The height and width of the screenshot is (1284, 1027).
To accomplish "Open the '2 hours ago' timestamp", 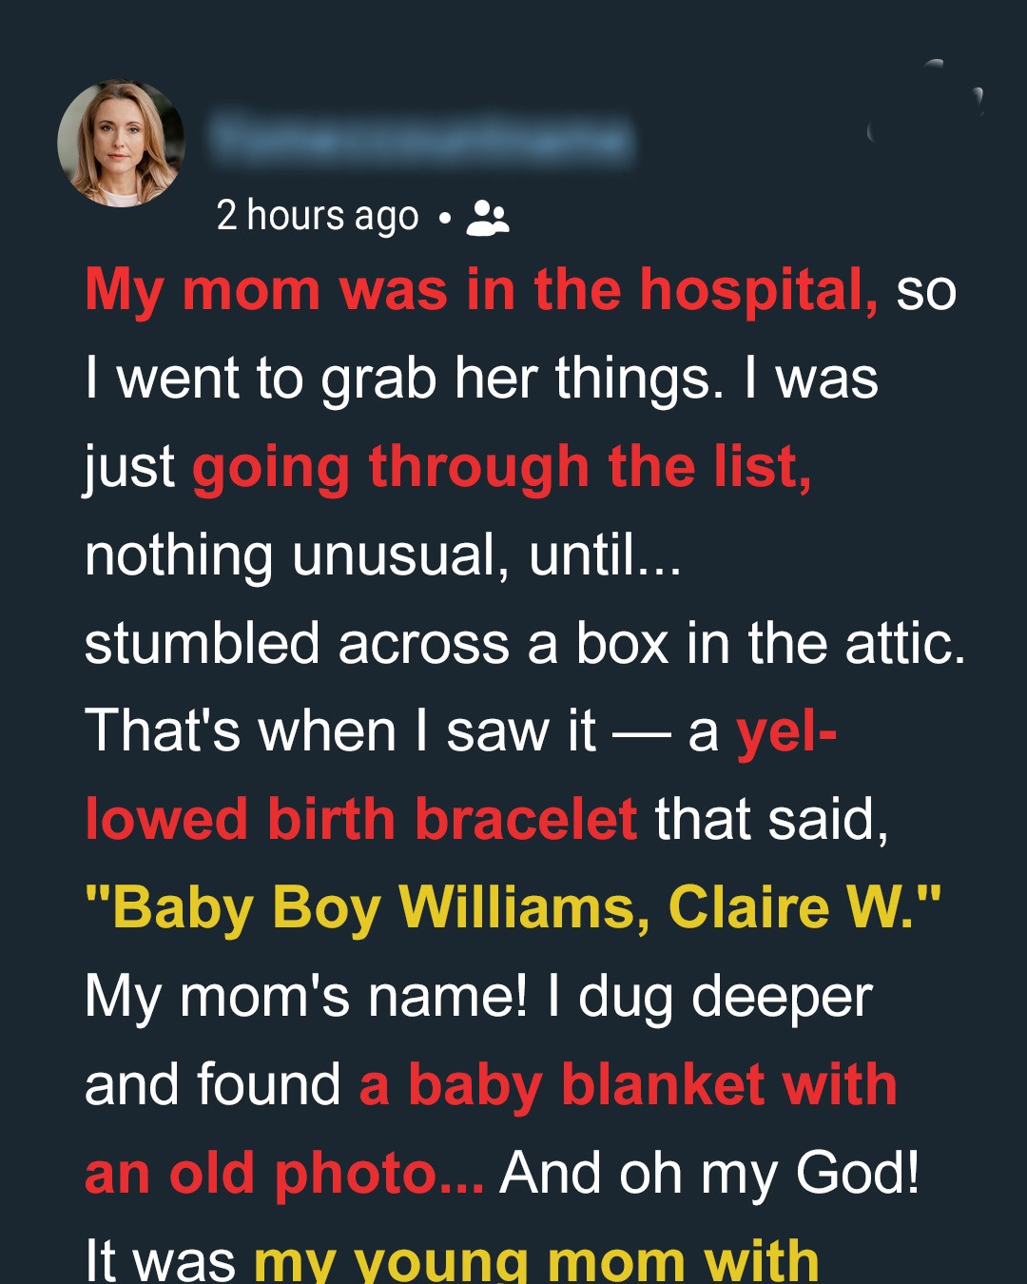I will point(317,216).
